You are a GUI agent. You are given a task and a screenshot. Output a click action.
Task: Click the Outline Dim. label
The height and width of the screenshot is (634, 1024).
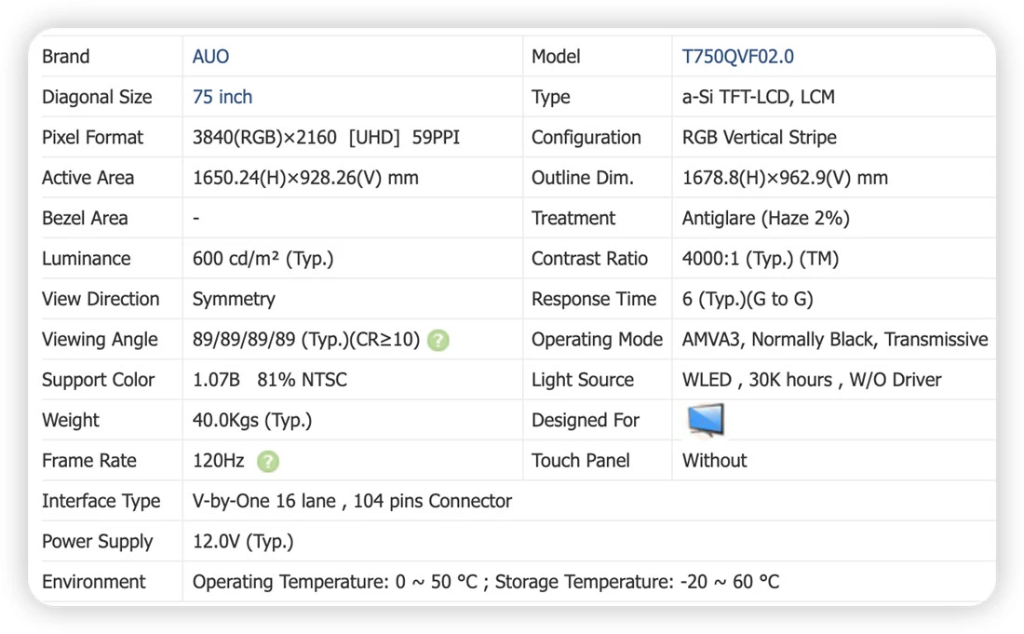click(x=583, y=178)
